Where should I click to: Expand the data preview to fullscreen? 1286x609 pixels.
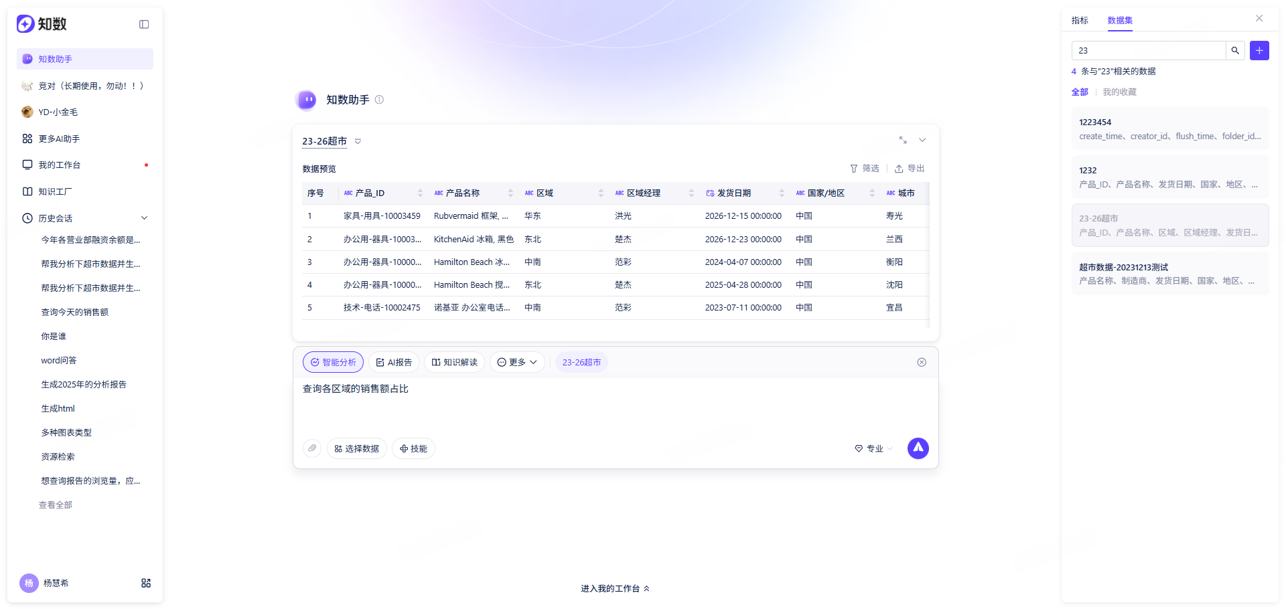coord(903,140)
